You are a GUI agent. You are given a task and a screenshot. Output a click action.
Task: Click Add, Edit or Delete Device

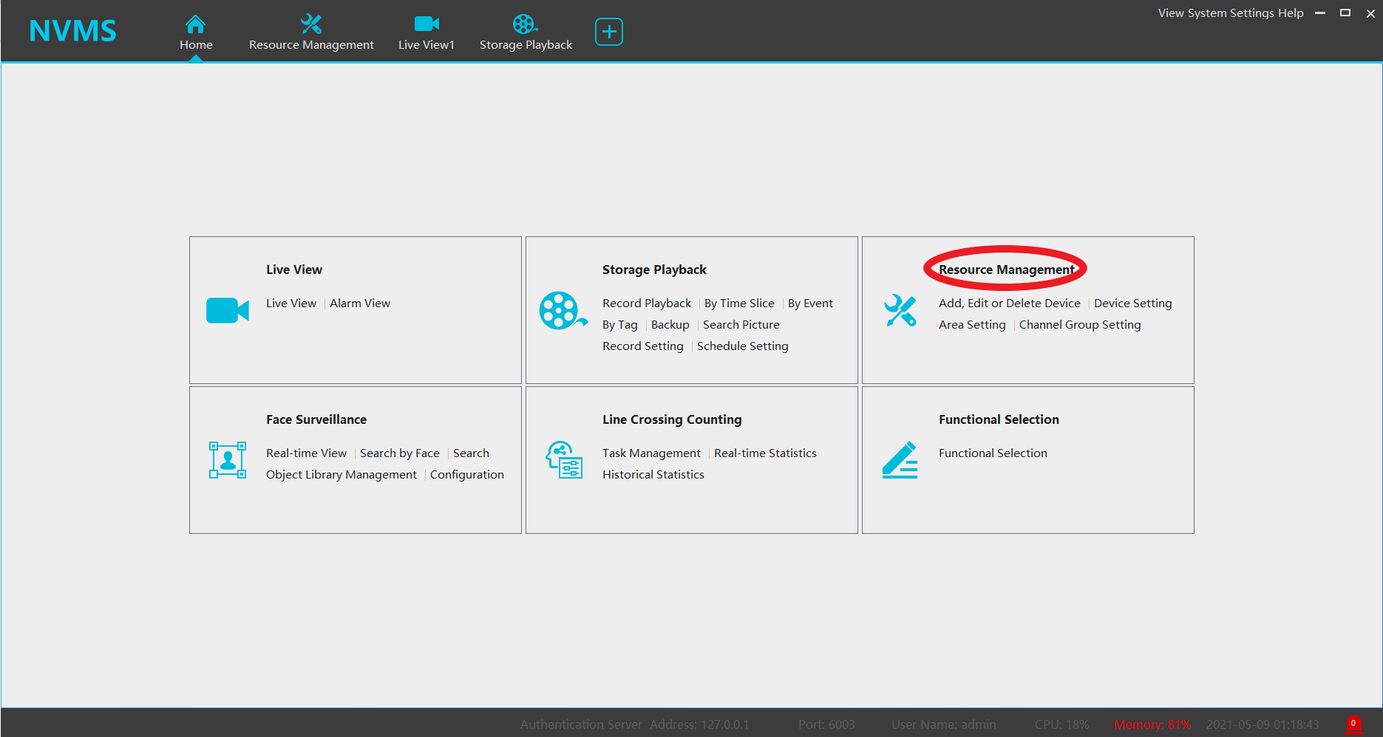[1010, 304]
